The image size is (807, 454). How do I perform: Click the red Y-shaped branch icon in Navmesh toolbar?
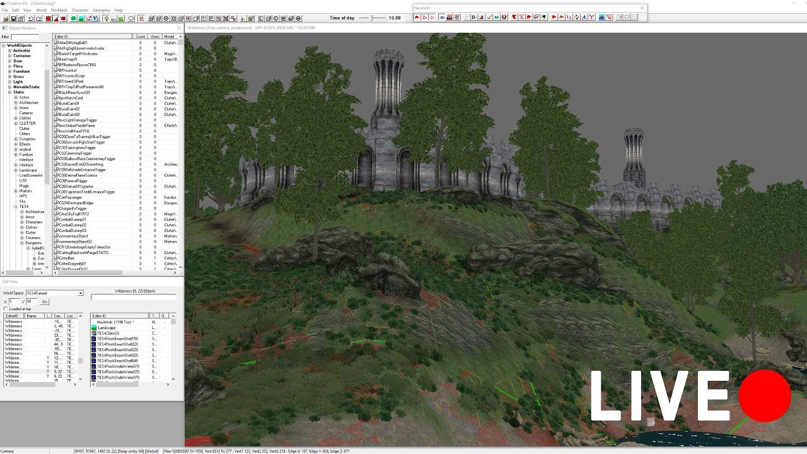[x=591, y=17]
